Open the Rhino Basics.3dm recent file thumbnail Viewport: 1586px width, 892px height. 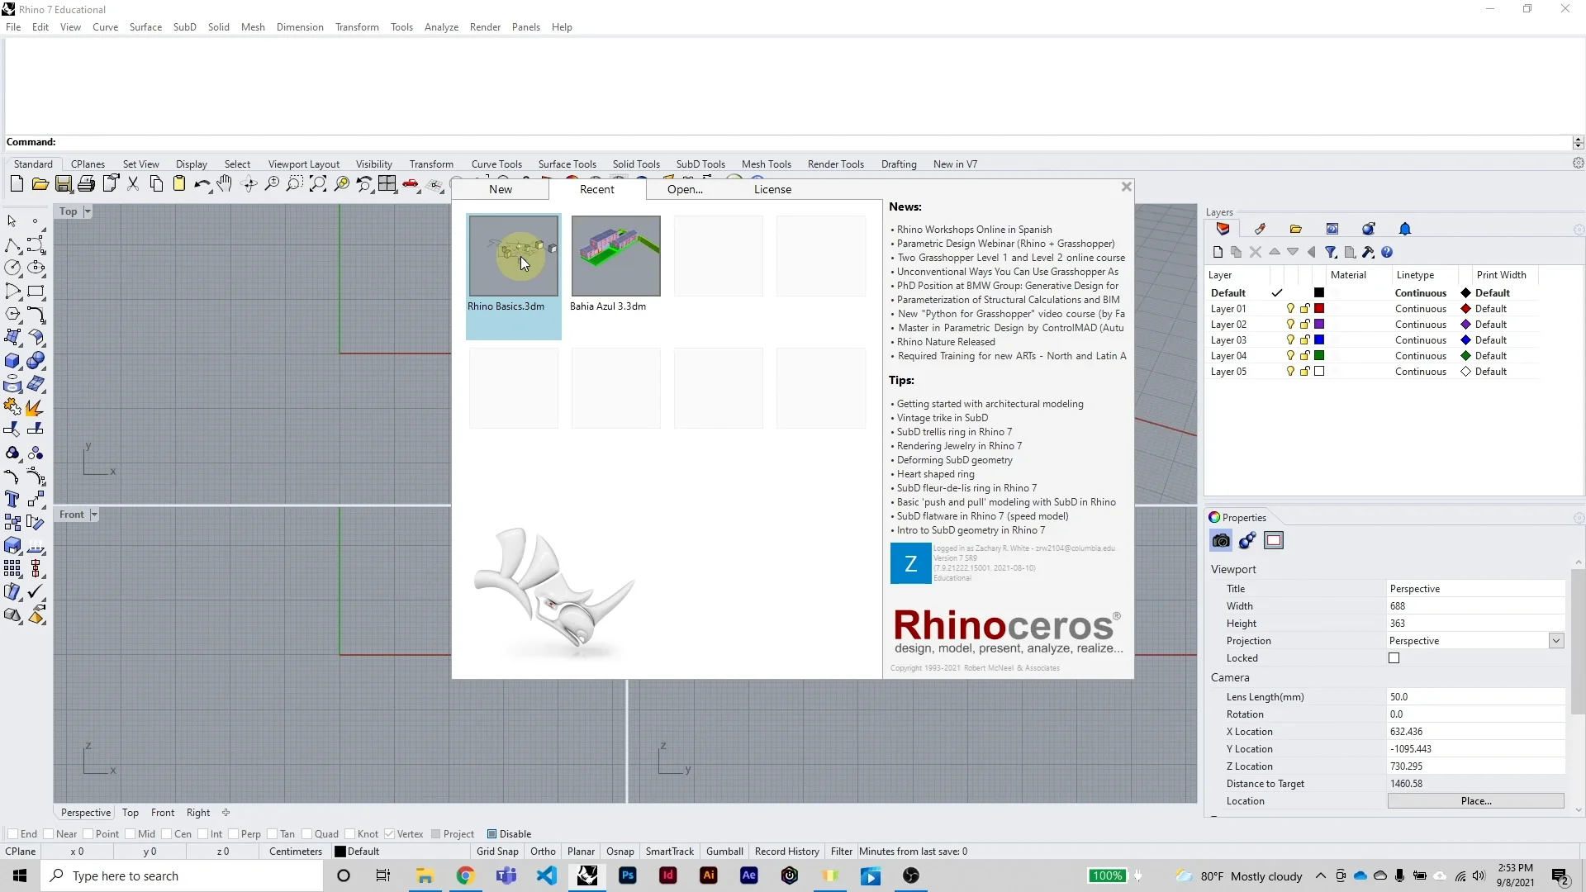pos(512,256)
